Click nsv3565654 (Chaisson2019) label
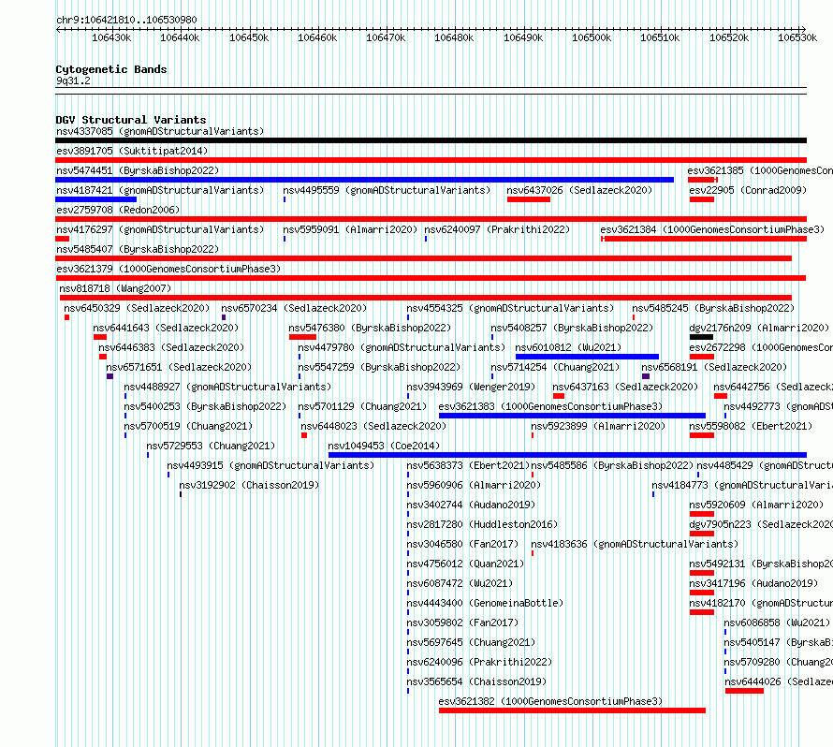The image size is (833, 747). (476, 681)
